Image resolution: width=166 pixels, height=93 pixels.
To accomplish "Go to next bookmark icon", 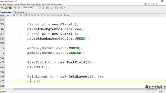I will [x=45, y=16].
